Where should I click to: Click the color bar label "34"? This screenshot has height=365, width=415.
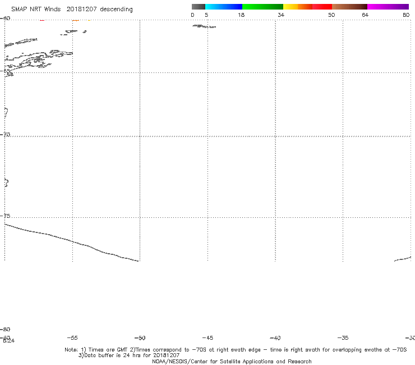tap(281, 15)
